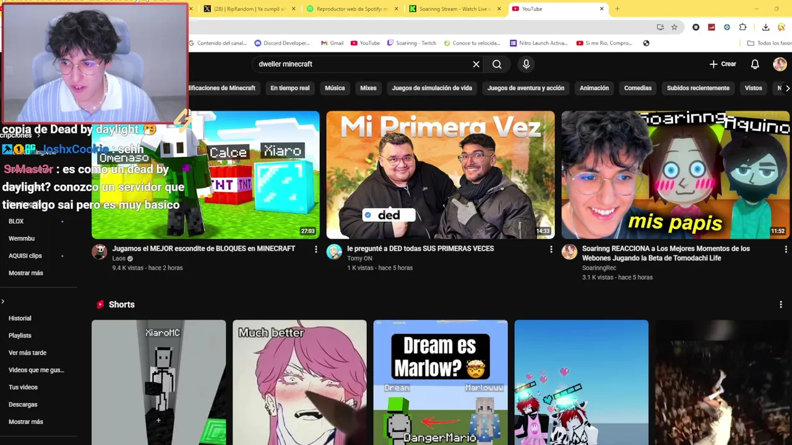Image resolution: width=792 pixels, height=445 pixels.
Task: Open the Tomy ON channel avatar
Action: (334, 252)
